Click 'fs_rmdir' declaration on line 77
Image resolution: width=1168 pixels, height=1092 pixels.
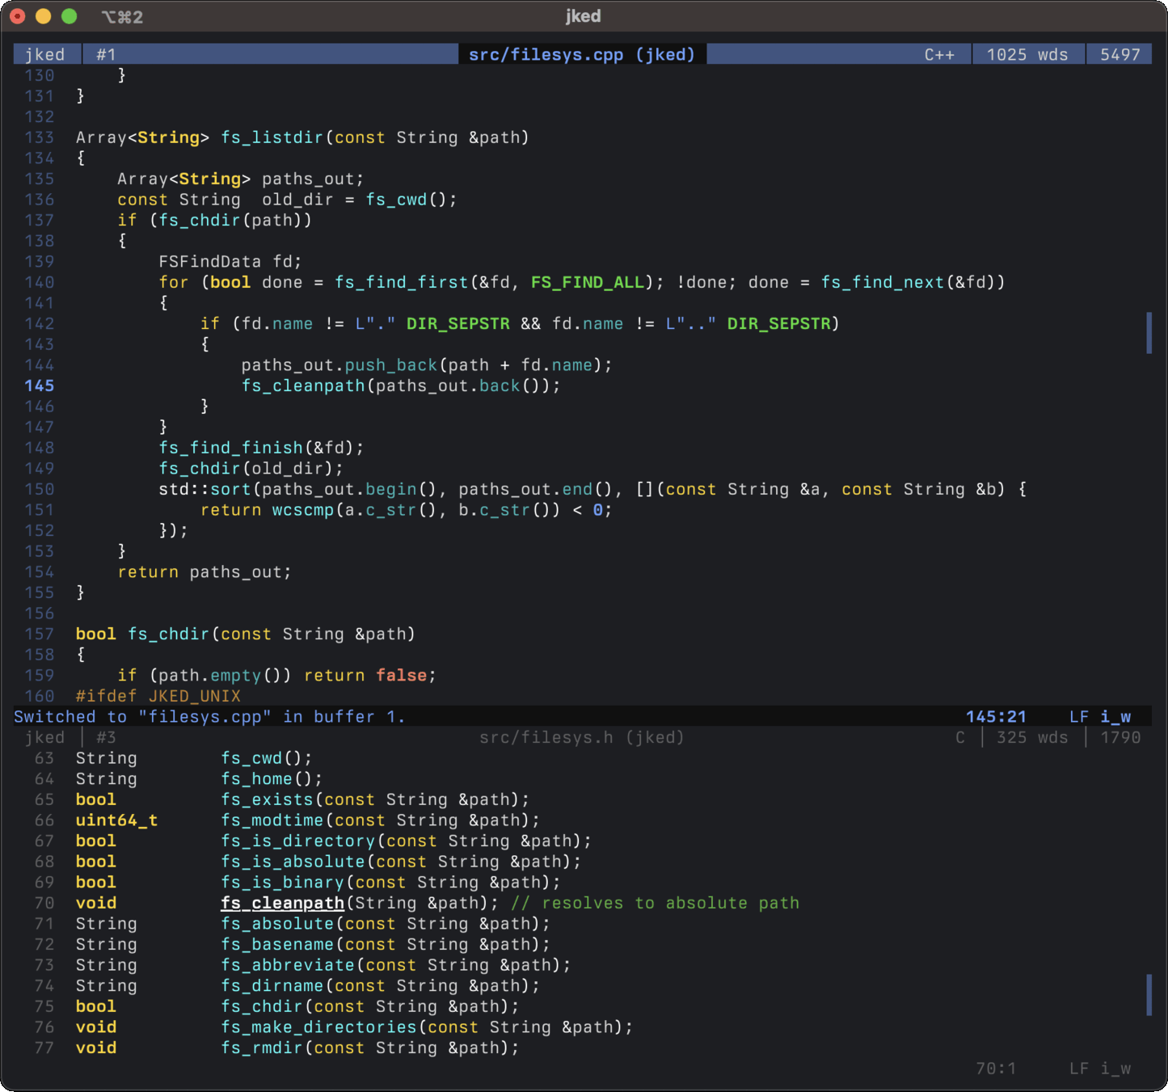pyautogui.click(x=262, y=1048)
